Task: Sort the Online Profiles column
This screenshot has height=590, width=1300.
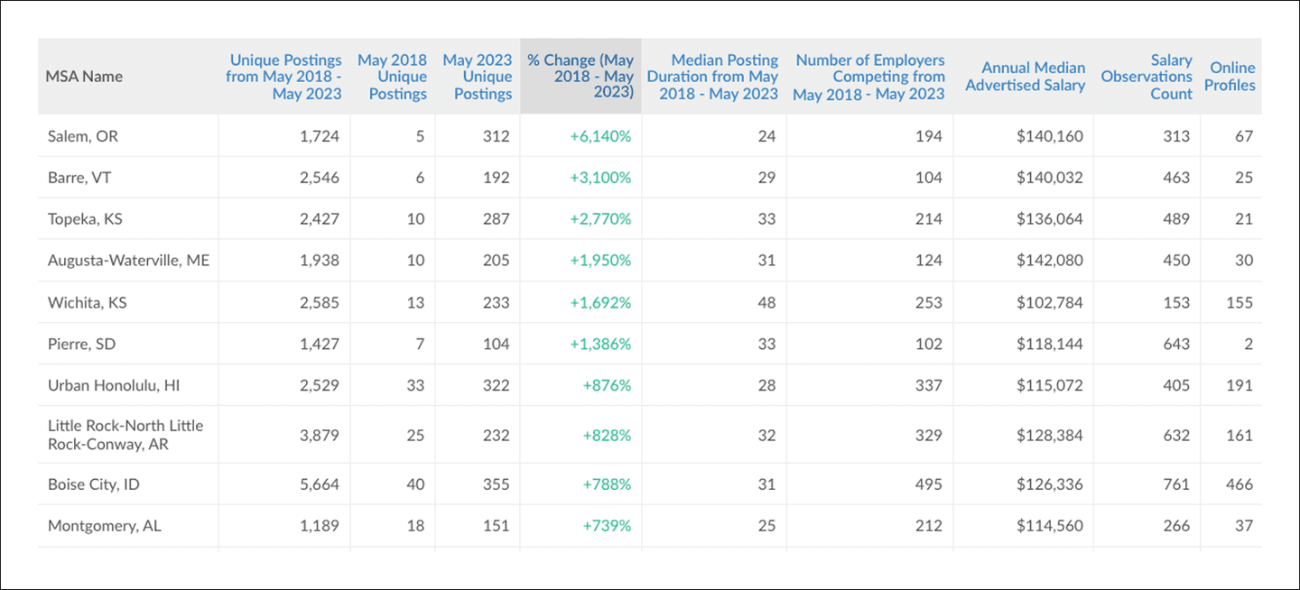Action: pyautogui.click(x=1231, y=77)
